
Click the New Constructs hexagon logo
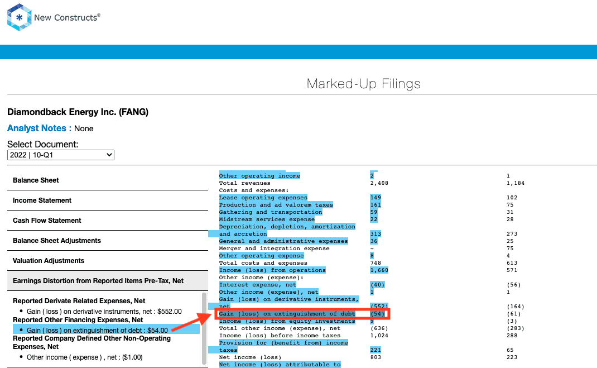(x=19, y=17)
